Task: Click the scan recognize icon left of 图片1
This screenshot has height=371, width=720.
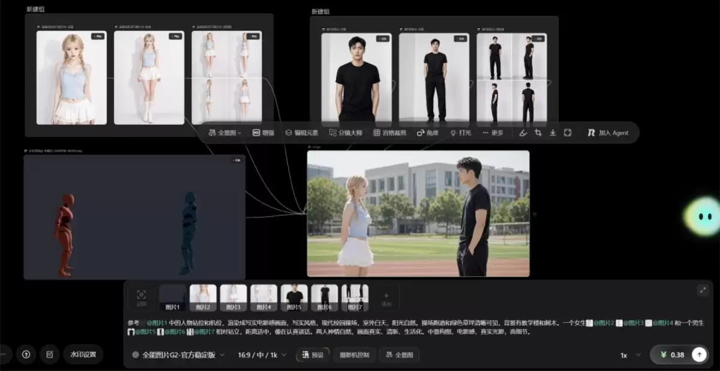Action: [x=142, y=297]
